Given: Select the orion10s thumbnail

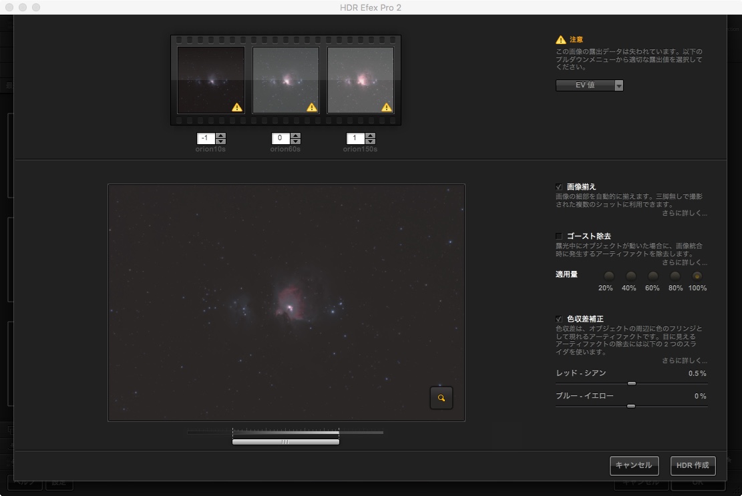Looking at the screenshot, I should (211, 80).
